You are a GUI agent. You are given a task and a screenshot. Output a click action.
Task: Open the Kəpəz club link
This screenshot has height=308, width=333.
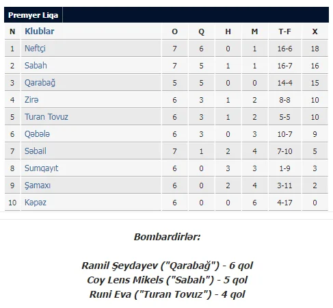tap(36, 203)
